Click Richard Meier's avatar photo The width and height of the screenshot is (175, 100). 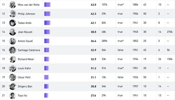pos(13,59)
